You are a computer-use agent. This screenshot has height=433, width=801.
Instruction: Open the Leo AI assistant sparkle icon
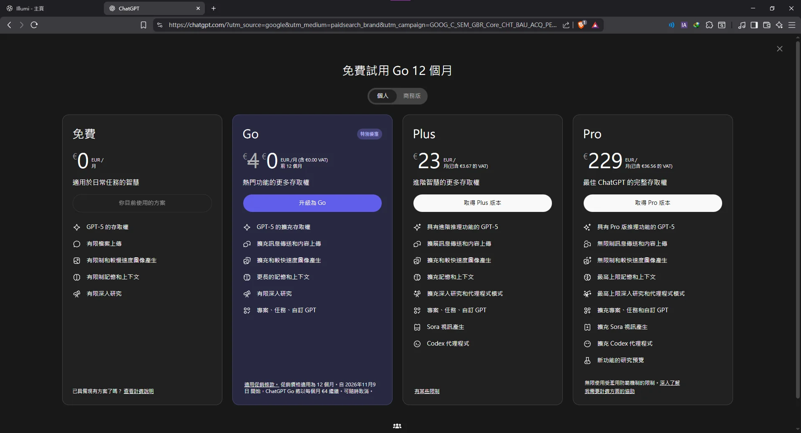(x=779, y=25)
